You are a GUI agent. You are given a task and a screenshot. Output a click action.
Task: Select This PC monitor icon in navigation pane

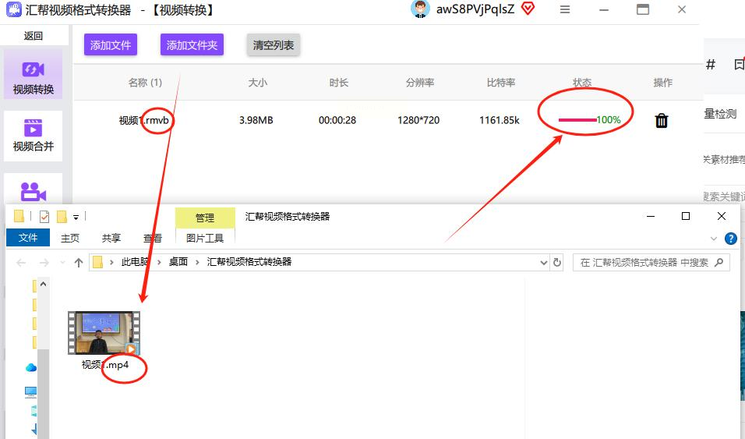point(31,392)
